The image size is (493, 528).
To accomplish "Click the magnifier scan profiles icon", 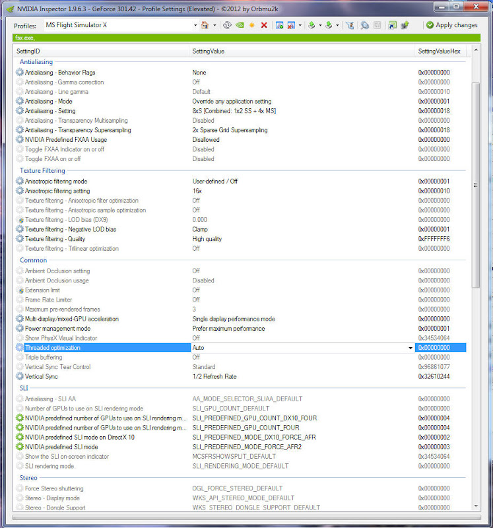I will [x=365, y=25].
